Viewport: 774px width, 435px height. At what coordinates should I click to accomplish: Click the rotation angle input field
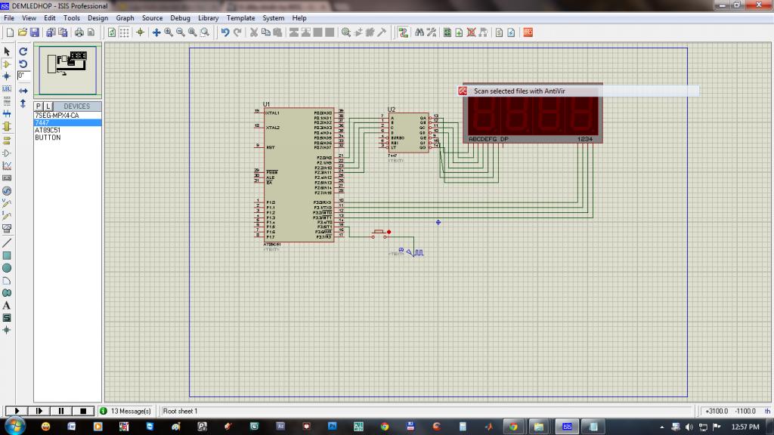coord(23,76)
